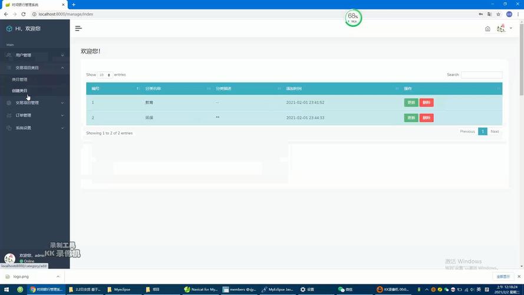This screenshot has width=524, height=295.
Task: Click the timestamp 2021-02-01 23:41:52
Action: pyautogui.click(x=305, y=102)
